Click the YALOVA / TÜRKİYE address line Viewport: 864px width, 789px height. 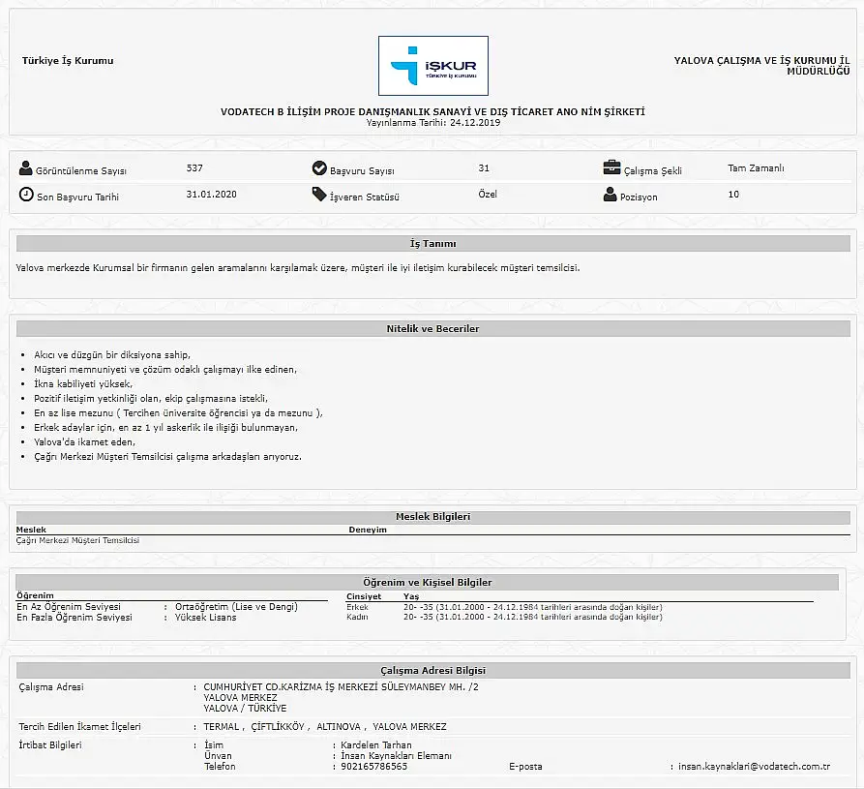click(245, 708)
